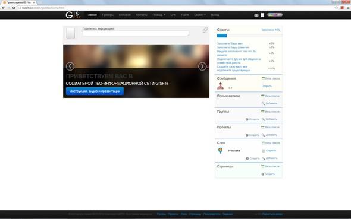The height and width of the screenshot is (219, 351).
Task: Click the map pin layer icon
Action: coord(220,151)
